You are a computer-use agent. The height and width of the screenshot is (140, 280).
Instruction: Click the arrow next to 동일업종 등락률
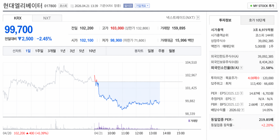tap(234, 125)
